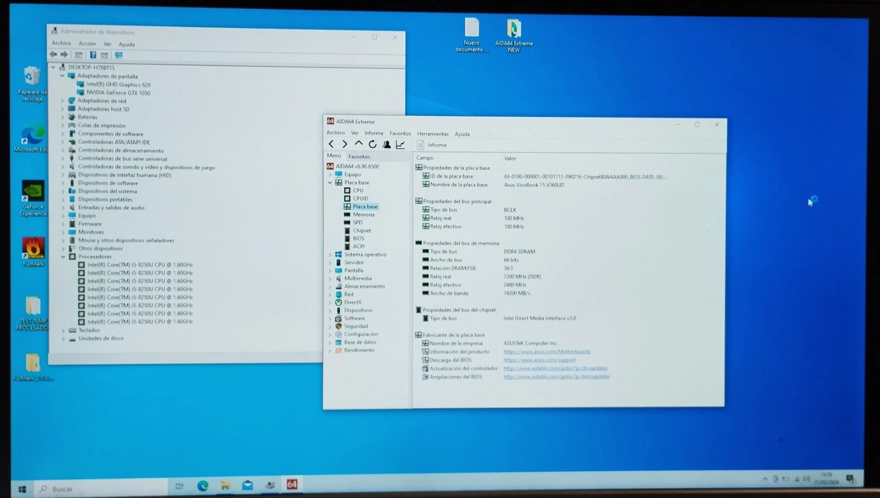Viewport: 880px width, 498px height.
Task: Open the aida64 BIOS updates link
Action: (x=557, y=377)
